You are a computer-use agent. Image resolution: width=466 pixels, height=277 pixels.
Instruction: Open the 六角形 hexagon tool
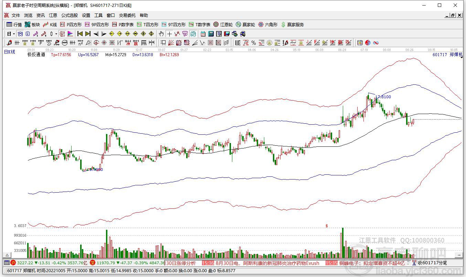click(268, 24)
